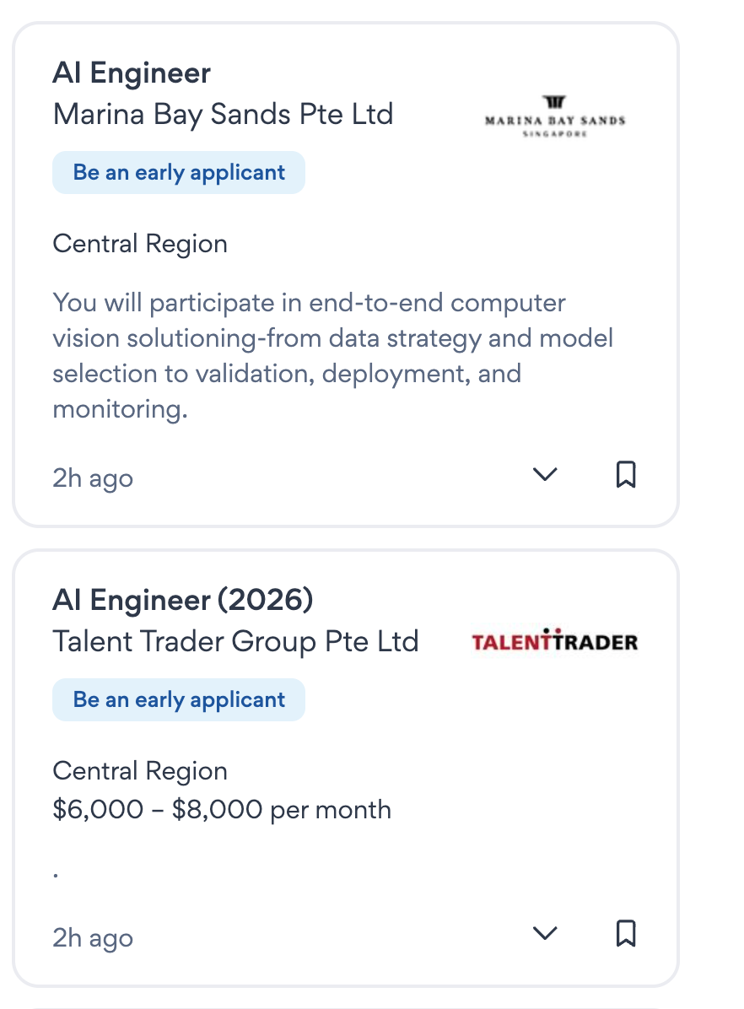Screen dimensions: 744x1009
Task: Open the AI Engineer (2026) job listing
Action: (x=182, y=601)
